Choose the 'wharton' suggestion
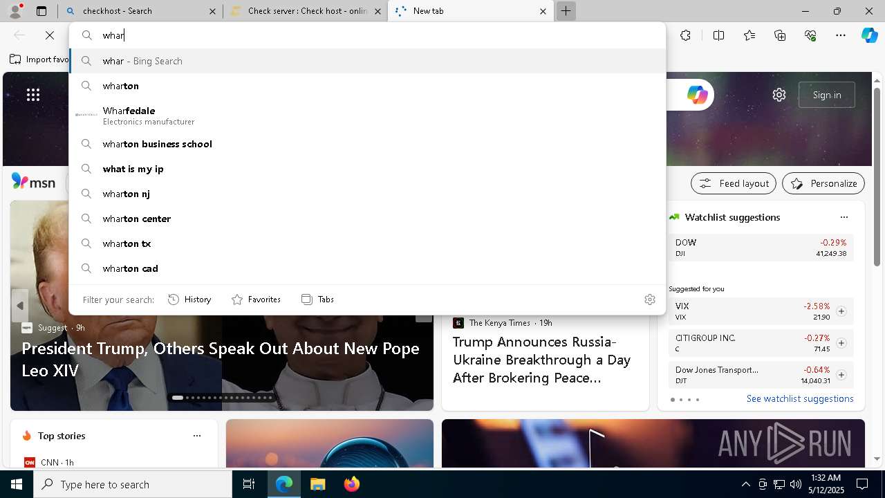 click(367, 86)
